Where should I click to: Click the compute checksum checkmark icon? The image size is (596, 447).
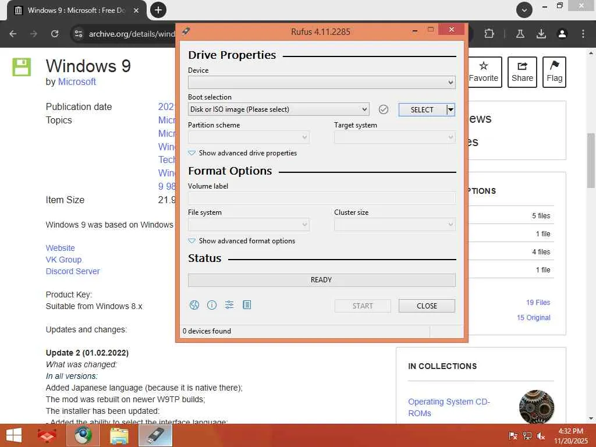[x=384, y=109]
